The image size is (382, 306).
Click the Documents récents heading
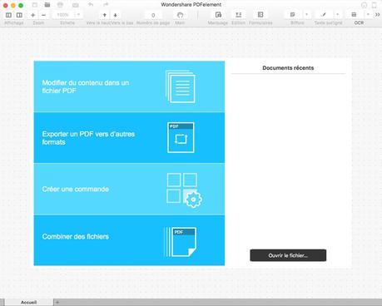[x=288, y=68]
